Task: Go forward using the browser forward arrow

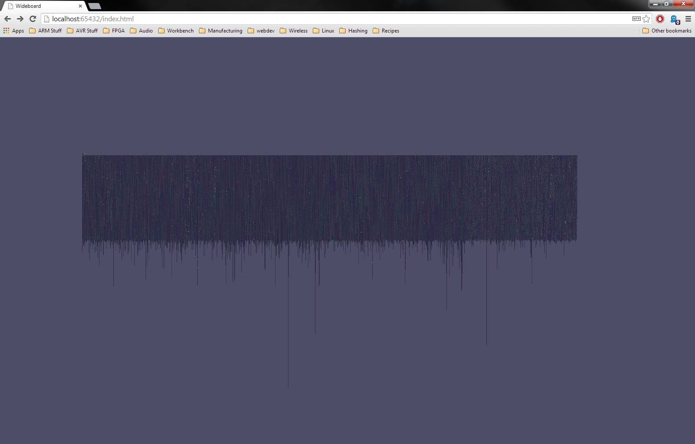Action: pyautogui.click(x=20, y=19)
